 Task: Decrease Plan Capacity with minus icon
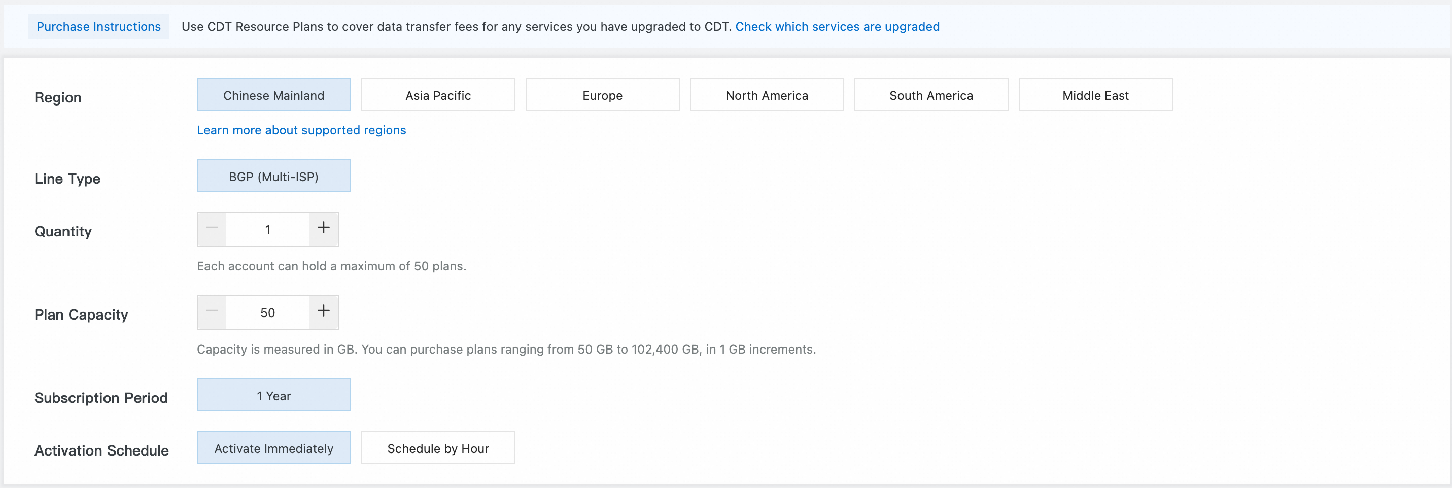click(x=212, y=312)
